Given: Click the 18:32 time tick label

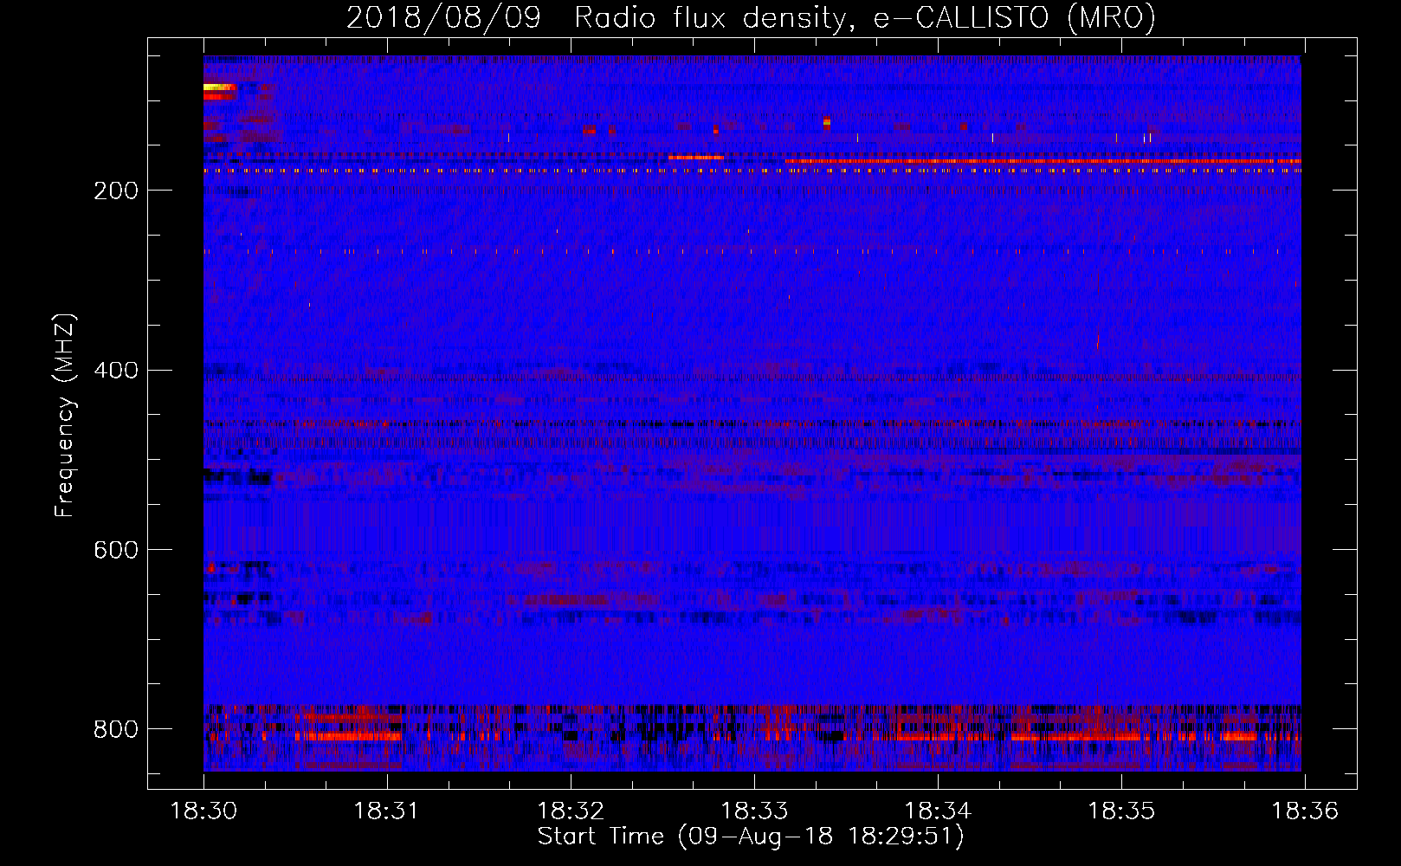Looking at the screenshot, I should click(x=571, y=811).
